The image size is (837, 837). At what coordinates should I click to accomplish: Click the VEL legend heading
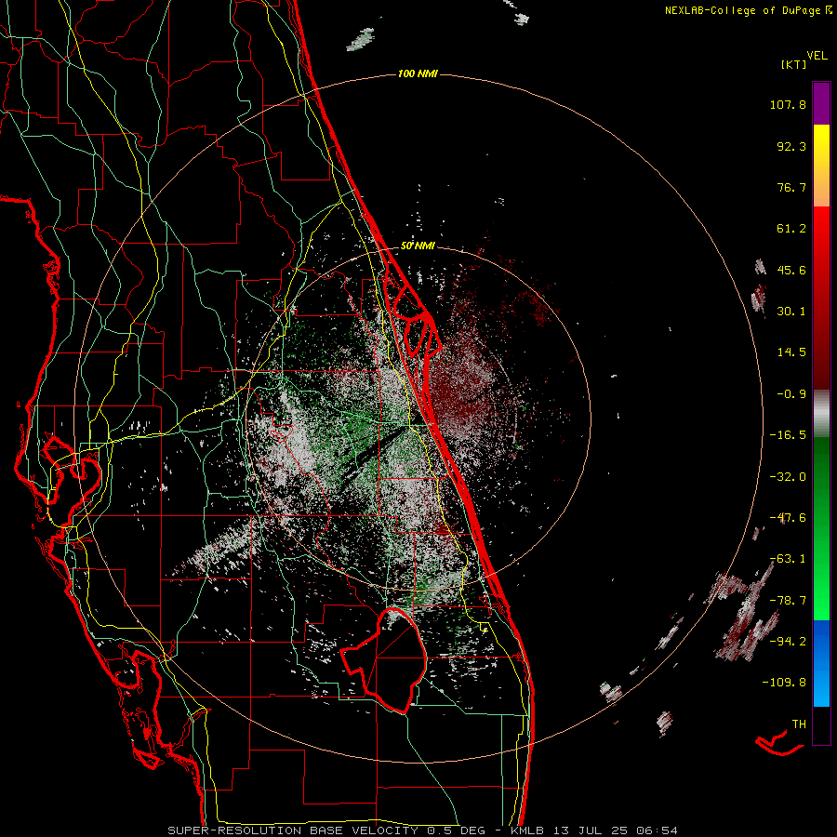tap(817, 56)
